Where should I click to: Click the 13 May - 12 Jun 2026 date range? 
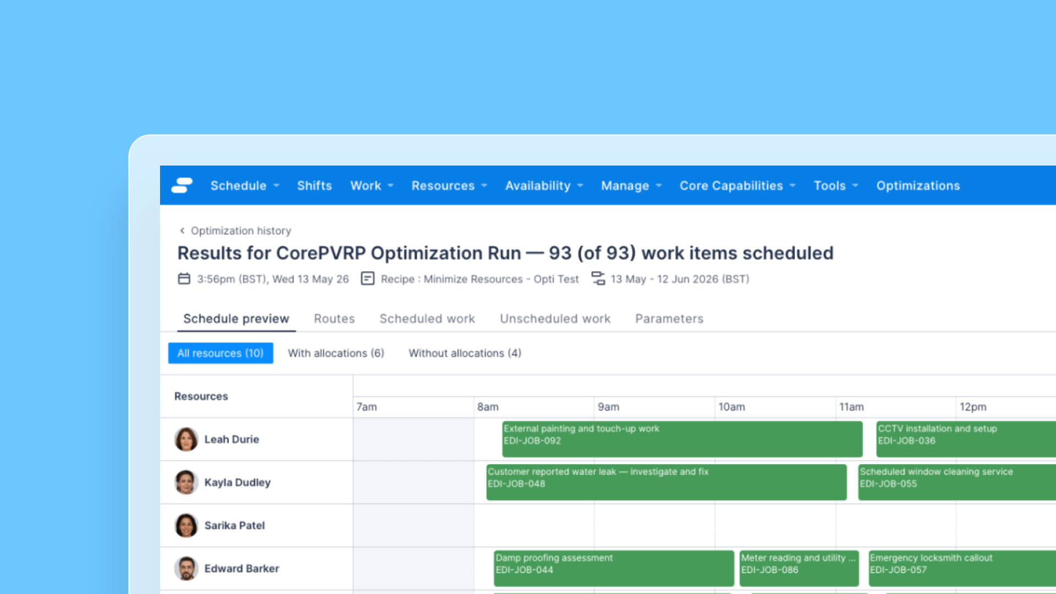(x=680, y=279)
